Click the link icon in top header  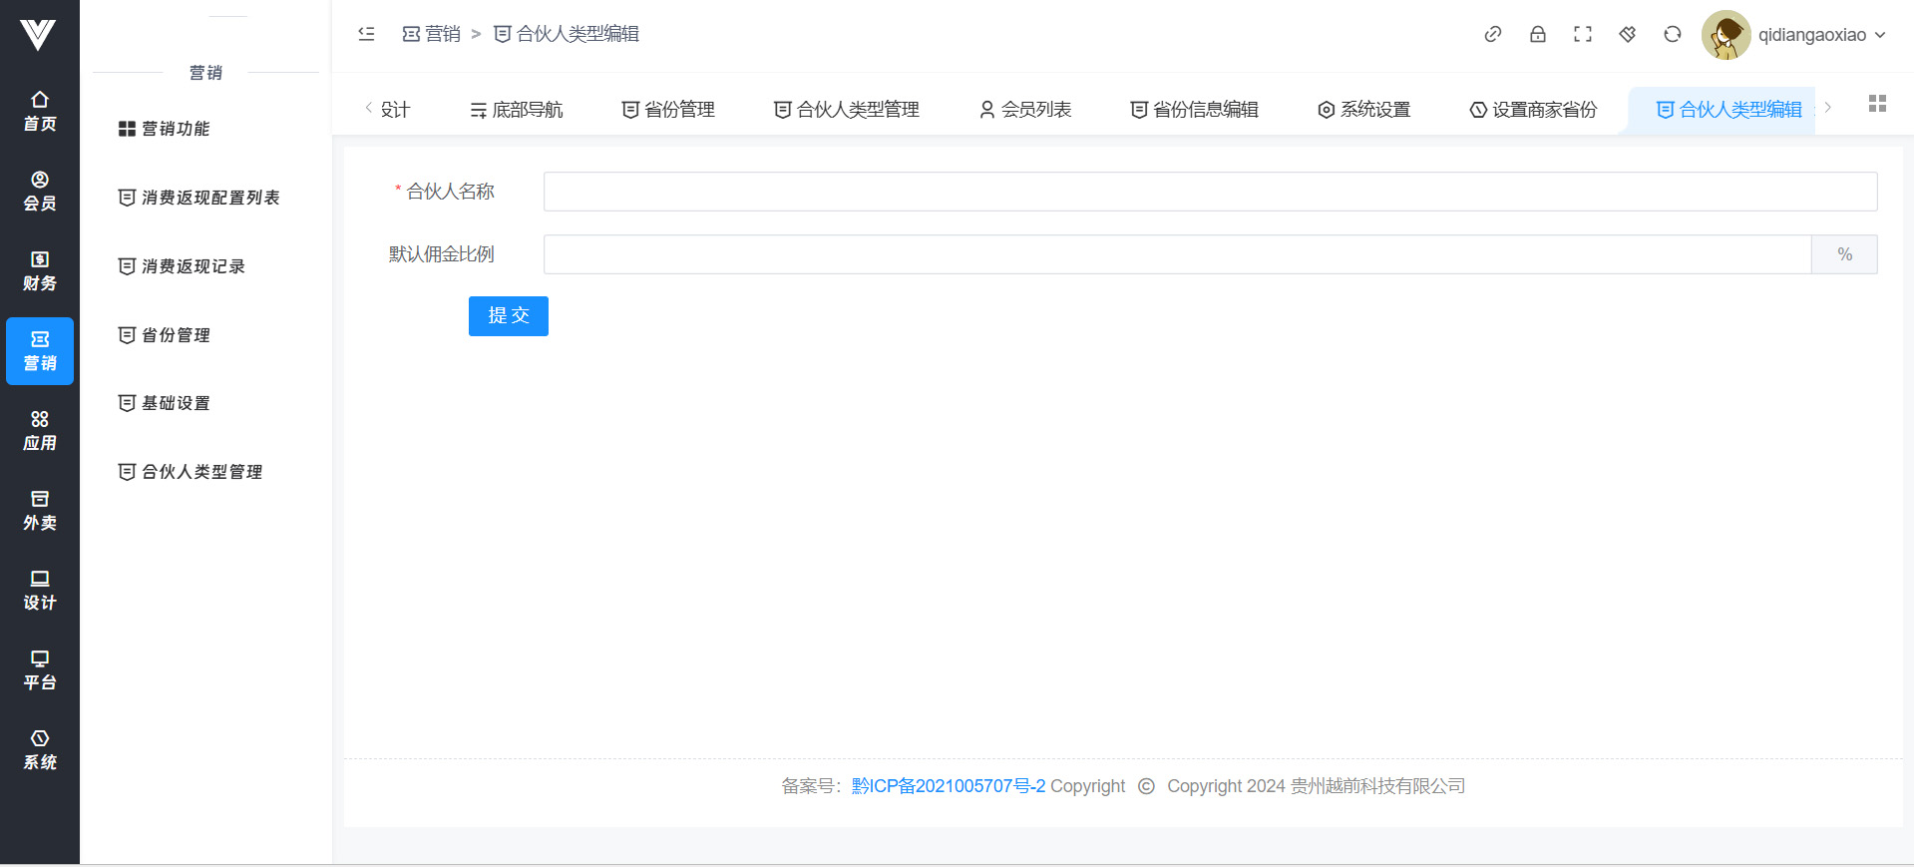(x=1492, y=34)
